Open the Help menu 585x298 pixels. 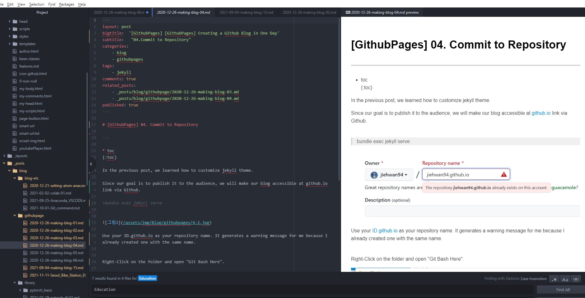(x=82, y=4)
